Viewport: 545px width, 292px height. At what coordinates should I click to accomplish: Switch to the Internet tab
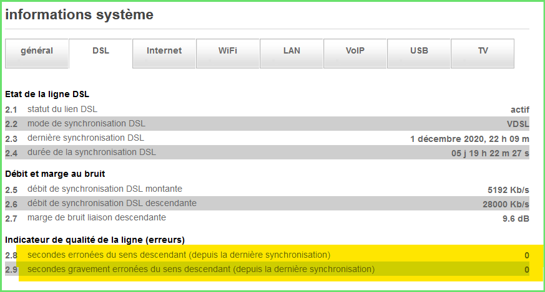(x=164, y=51)
